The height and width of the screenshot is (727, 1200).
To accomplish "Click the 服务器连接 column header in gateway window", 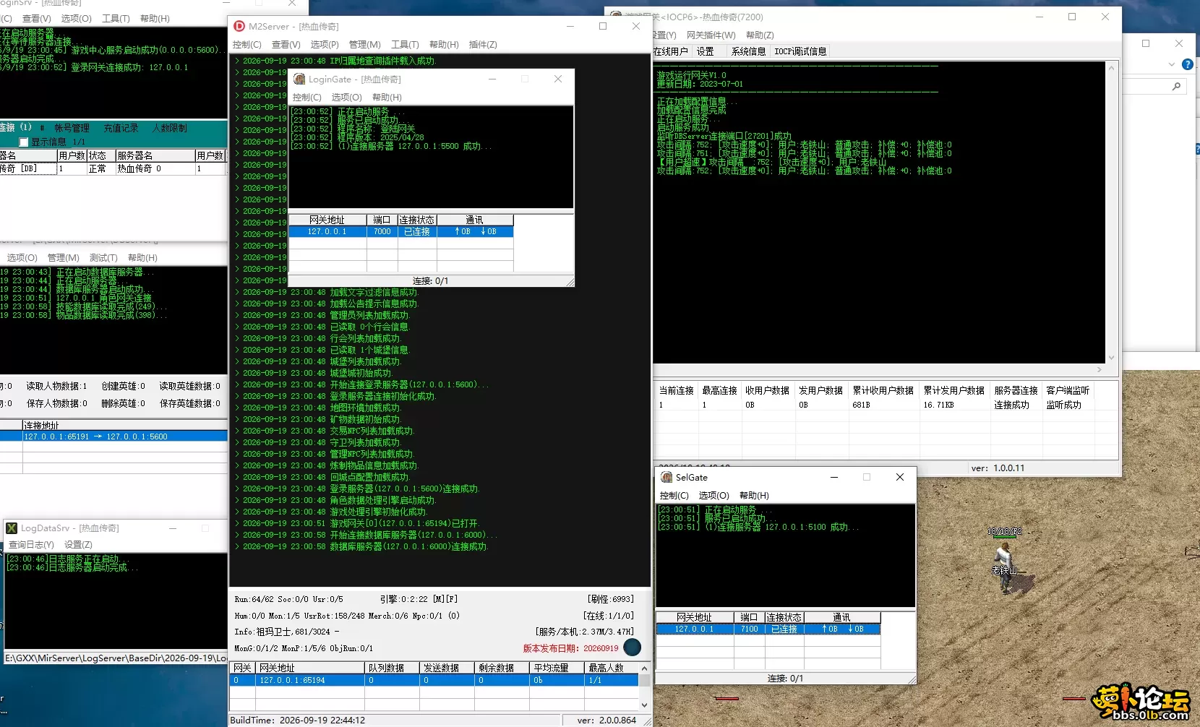I will pos(1016,390).
